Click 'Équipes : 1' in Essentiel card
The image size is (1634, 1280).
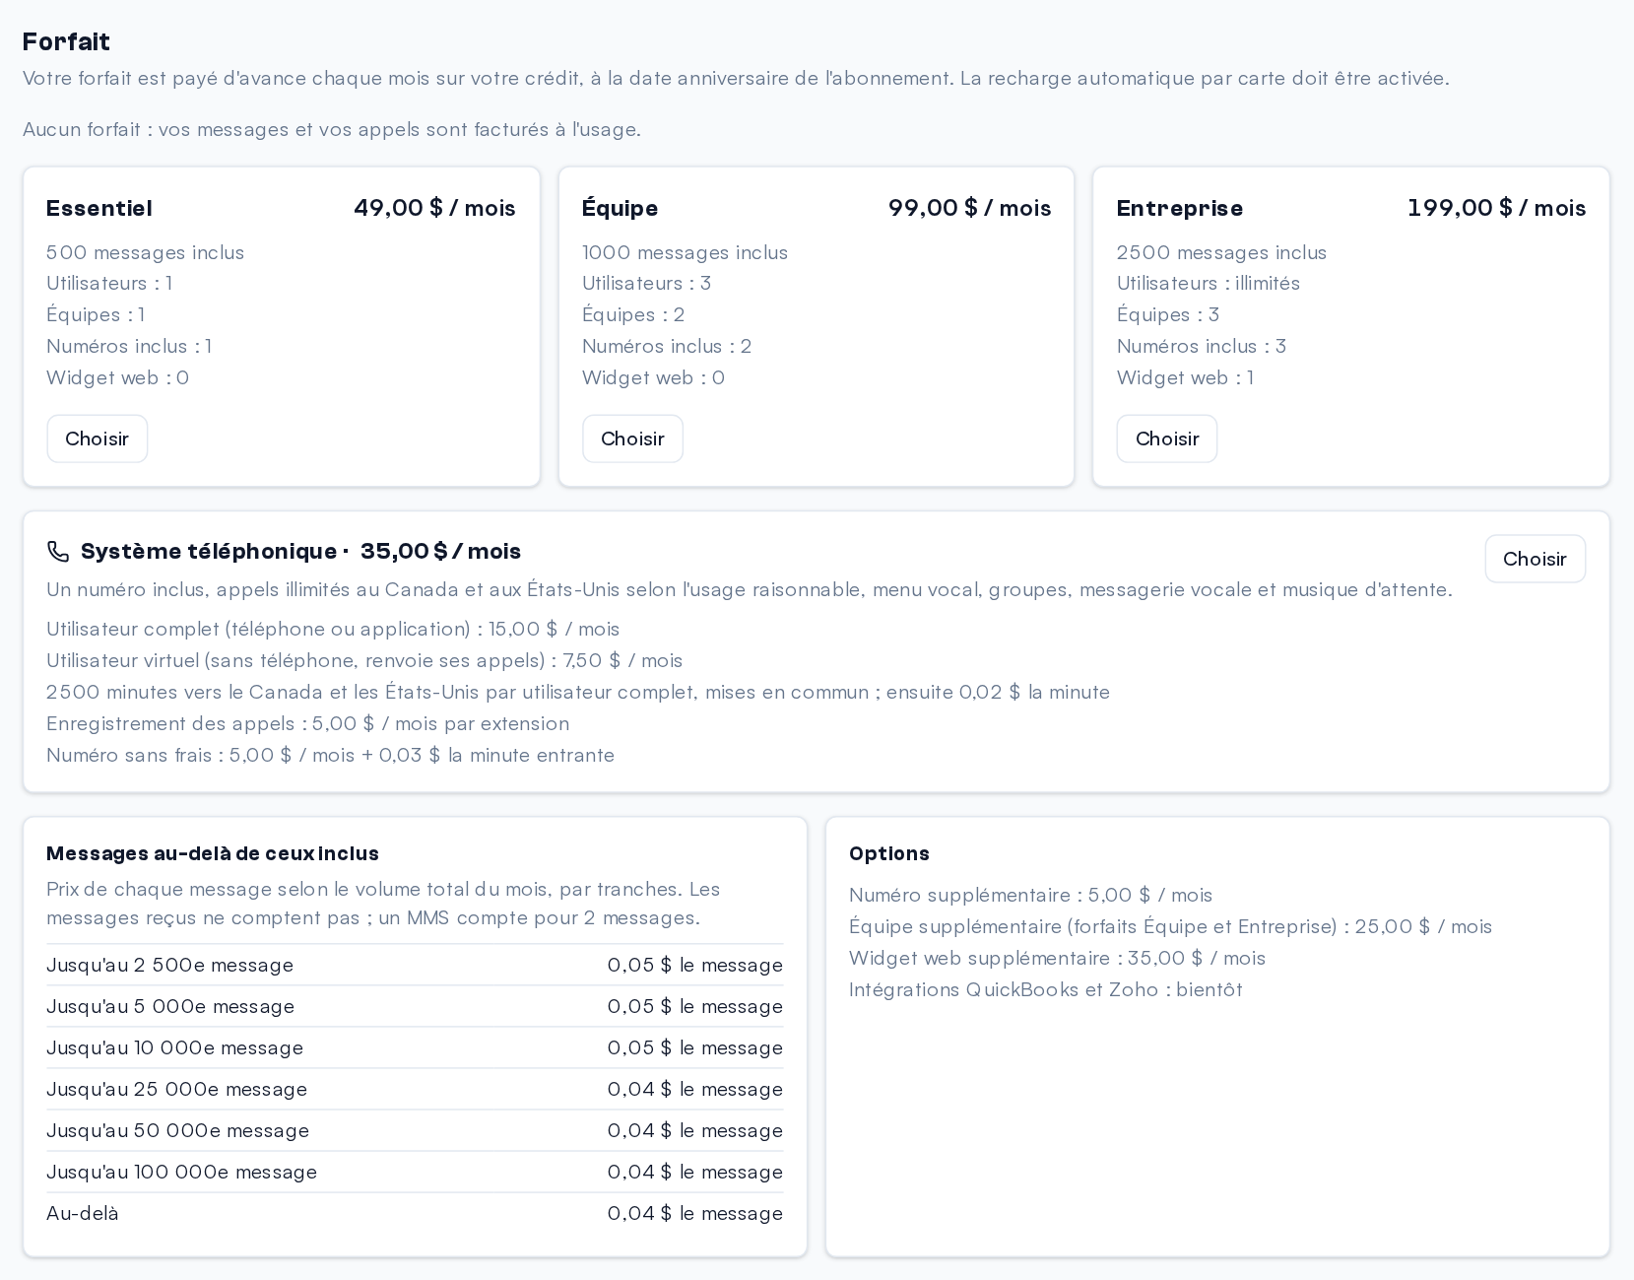[x=96, y=315]
